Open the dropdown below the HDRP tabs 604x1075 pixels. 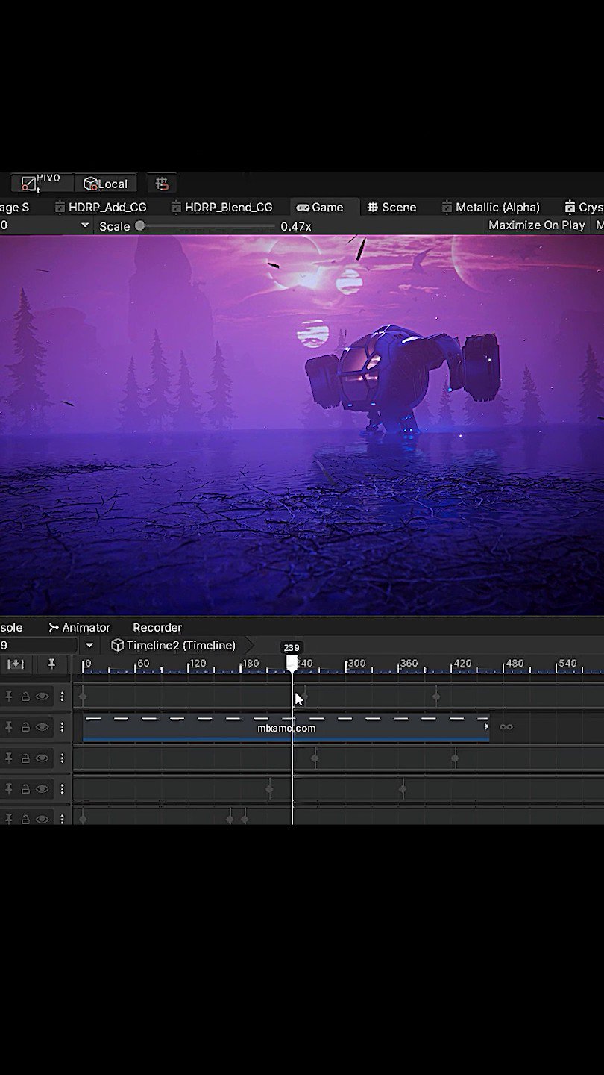(x=84, y=225)
